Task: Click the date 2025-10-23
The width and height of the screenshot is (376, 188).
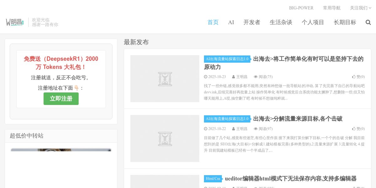Action: coord(215,77)
